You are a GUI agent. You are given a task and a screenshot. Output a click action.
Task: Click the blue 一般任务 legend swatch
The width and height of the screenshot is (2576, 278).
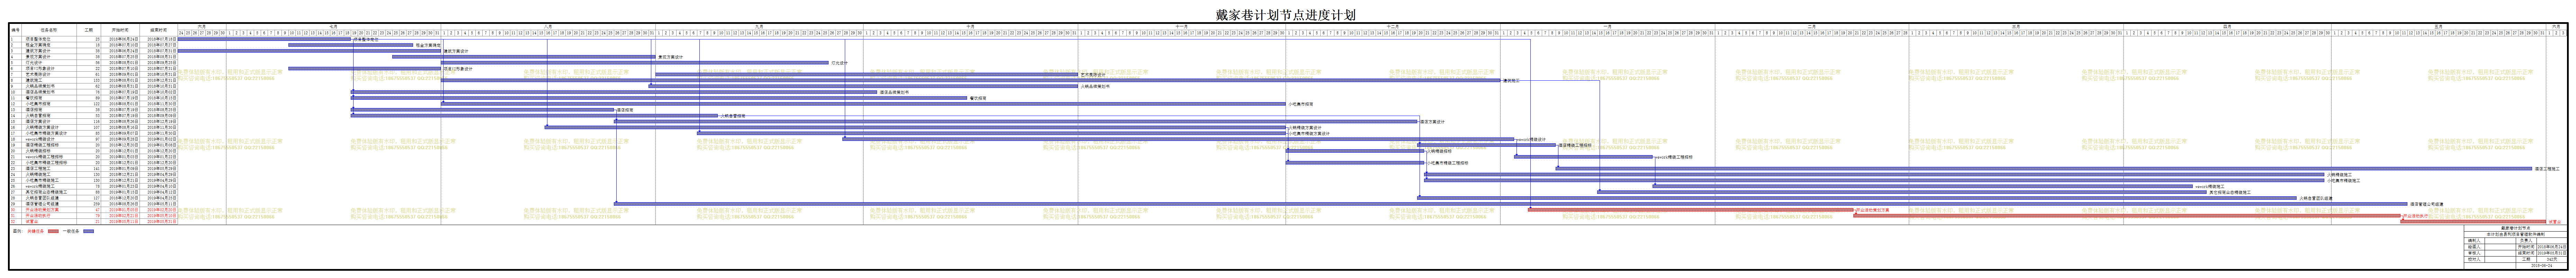[88, 231]
